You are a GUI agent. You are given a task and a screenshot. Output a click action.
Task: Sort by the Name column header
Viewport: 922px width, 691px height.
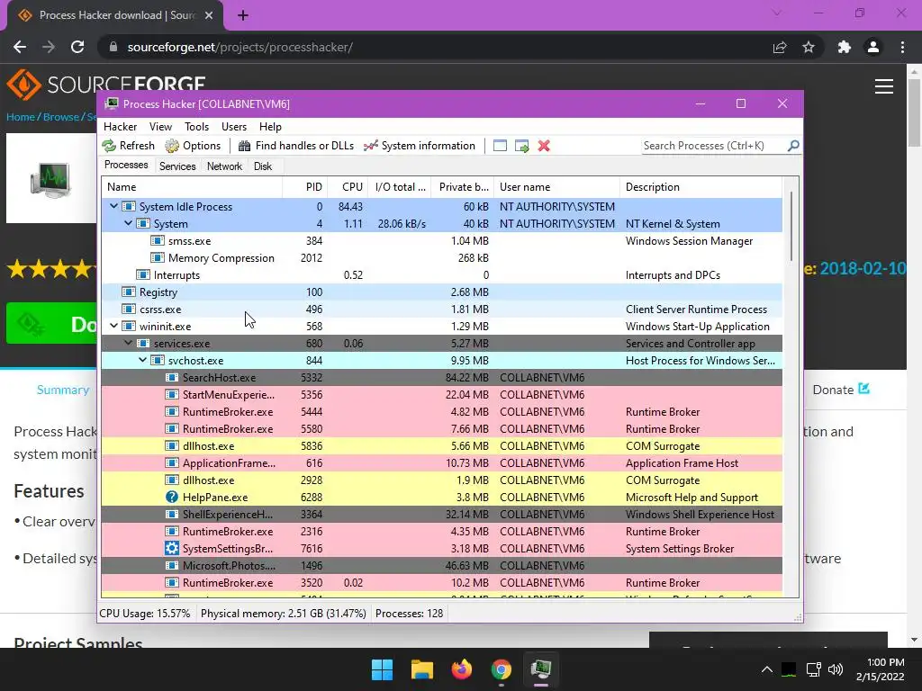[x=193, y=187]
